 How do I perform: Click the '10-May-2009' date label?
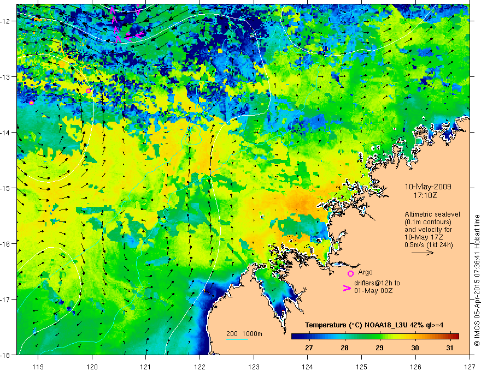[428, 187]
